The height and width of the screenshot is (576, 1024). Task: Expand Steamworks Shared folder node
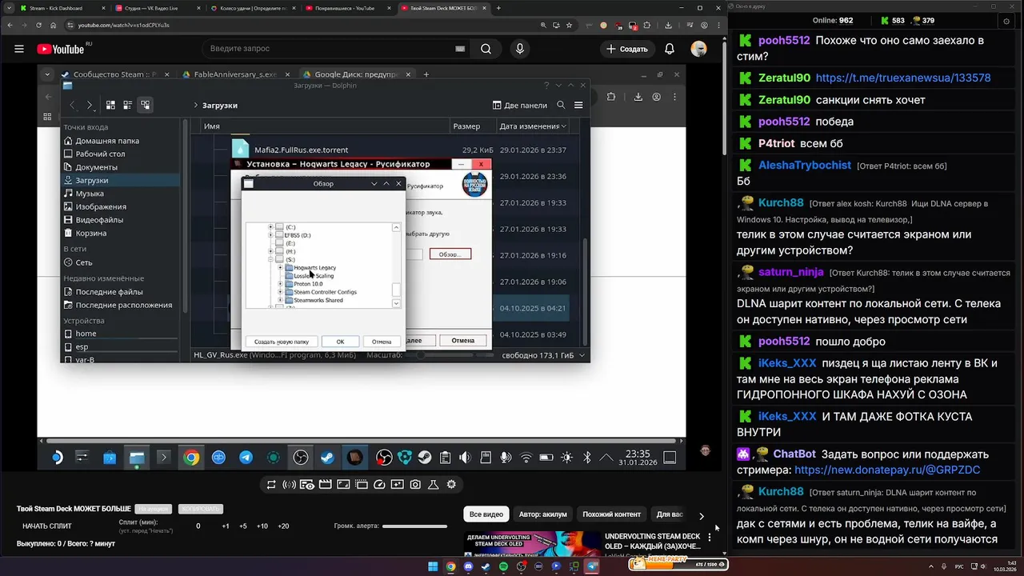280,300
